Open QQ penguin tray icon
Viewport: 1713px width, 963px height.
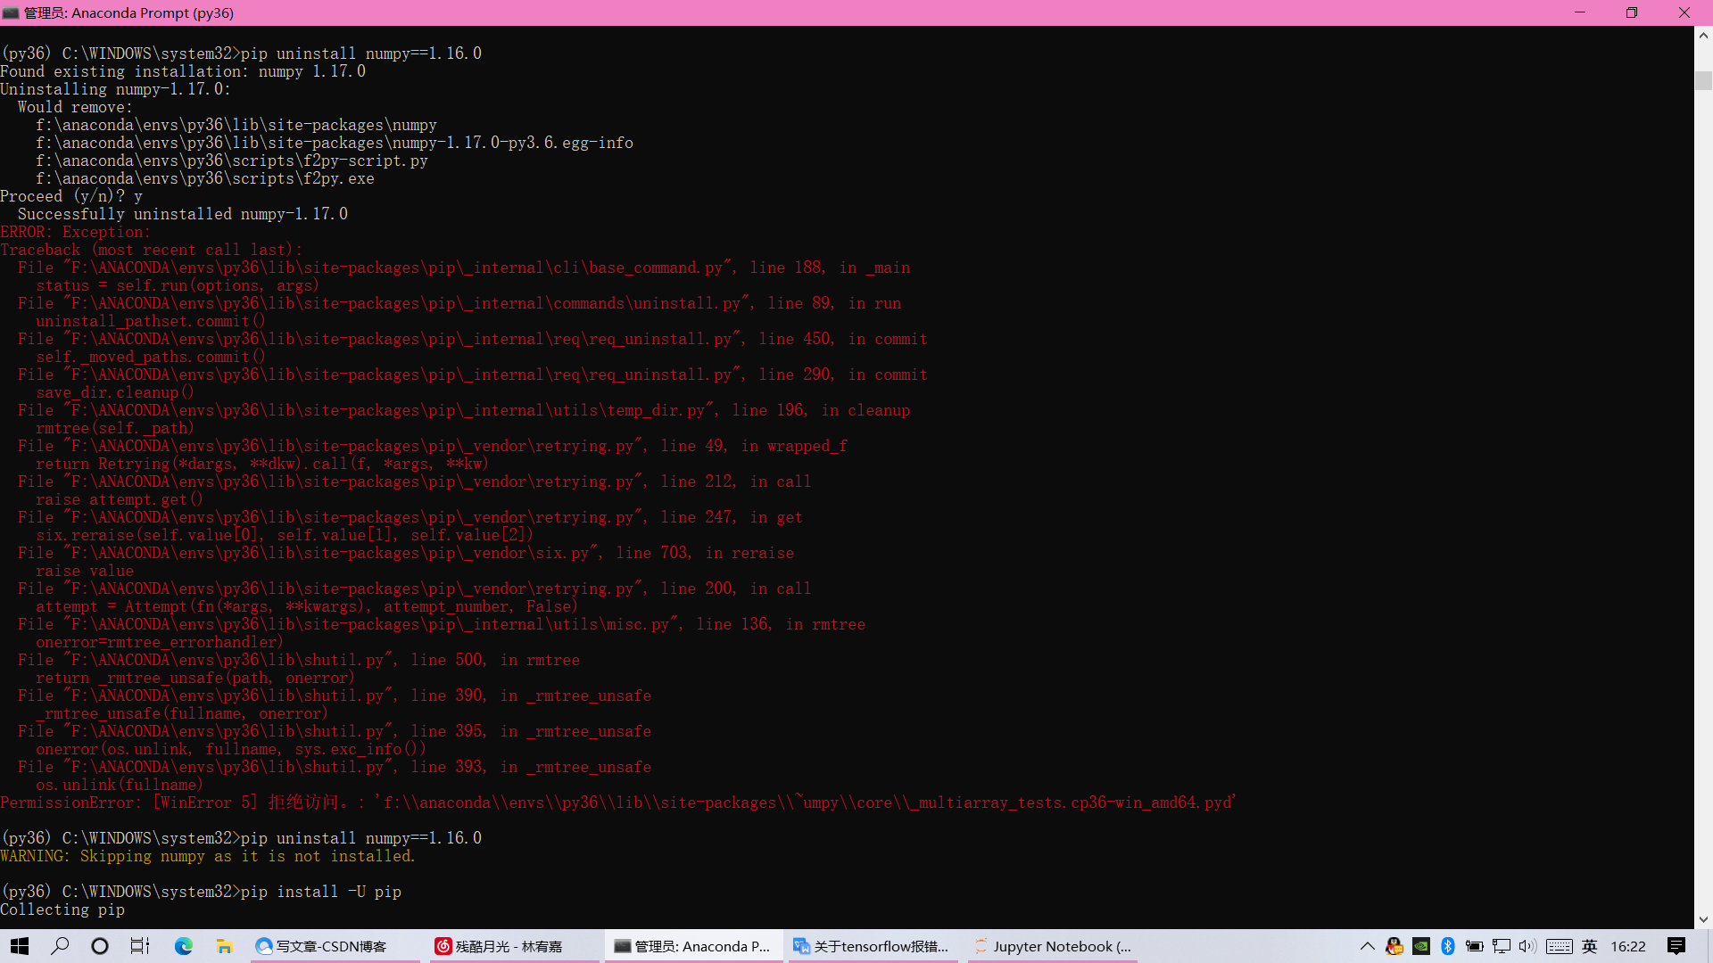[1394, 946]
